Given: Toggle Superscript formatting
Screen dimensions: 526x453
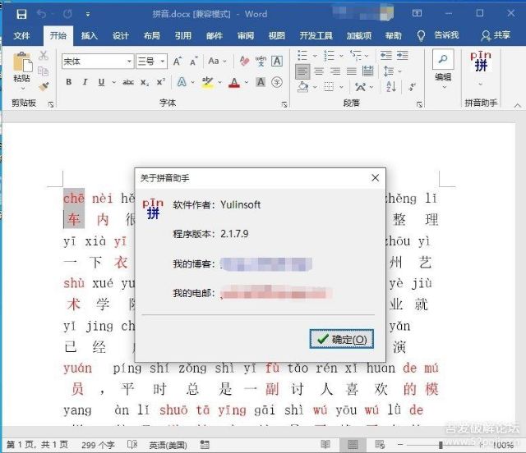Looking at the screenshot, I should (x=161, y=81).
